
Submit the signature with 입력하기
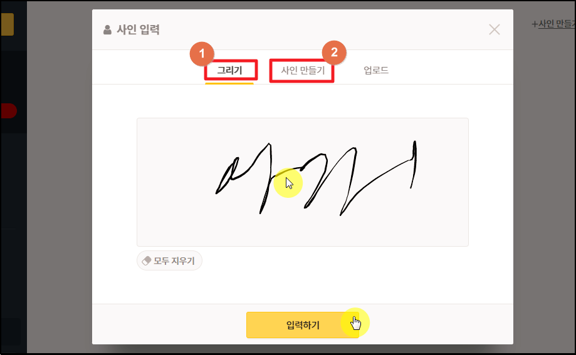[302, 325]
